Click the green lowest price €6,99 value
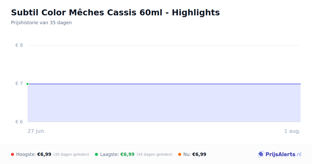 coord(127,154)
